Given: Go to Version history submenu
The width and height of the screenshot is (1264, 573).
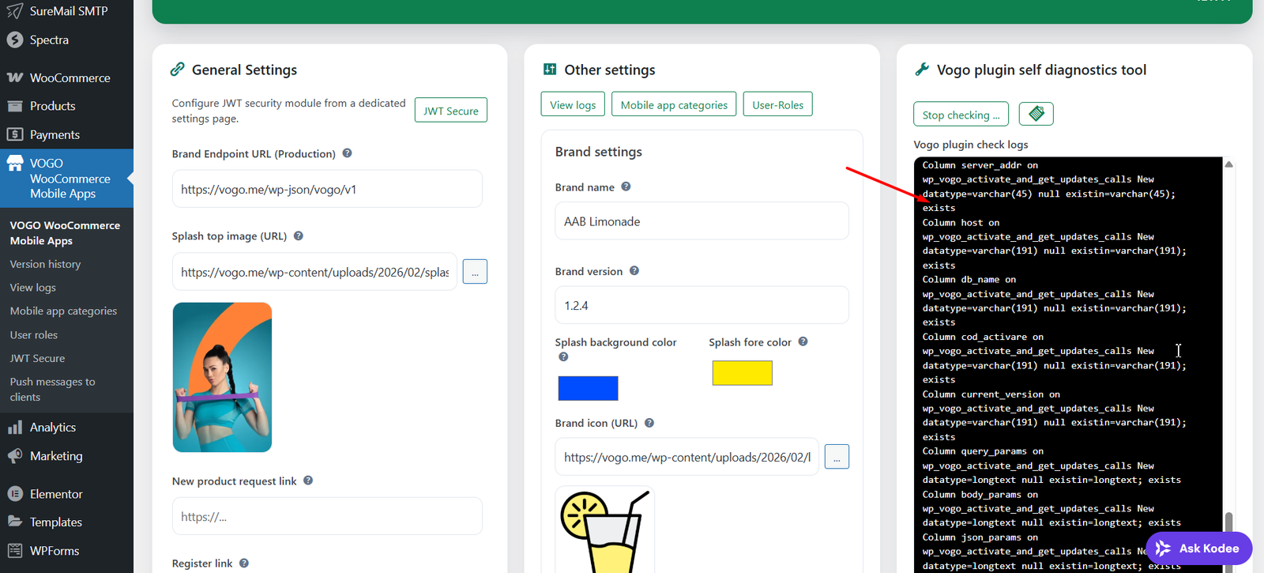Looking at the screenshot, I should pyautogui.click(x=45, y=264).
